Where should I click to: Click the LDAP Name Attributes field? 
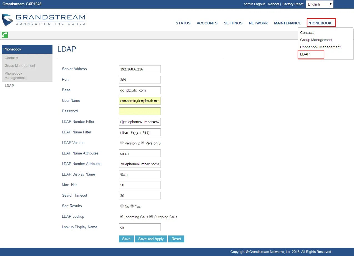pos(140,153)
